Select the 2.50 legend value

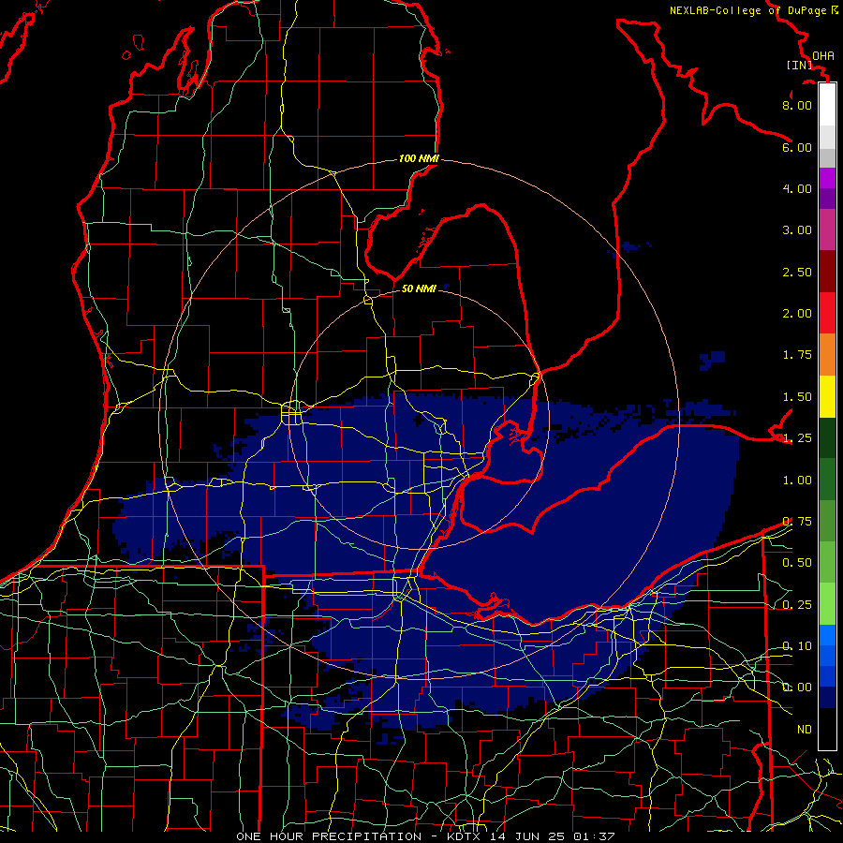797,272
